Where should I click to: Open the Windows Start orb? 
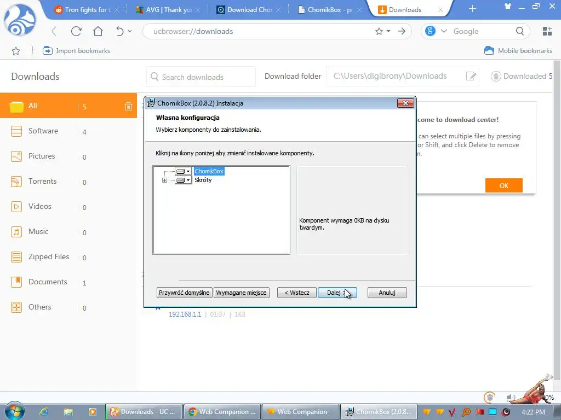pyautogui.click(x=14, y=411)
